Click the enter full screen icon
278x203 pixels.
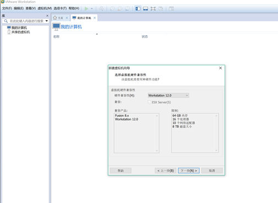(x=153, y=9)
